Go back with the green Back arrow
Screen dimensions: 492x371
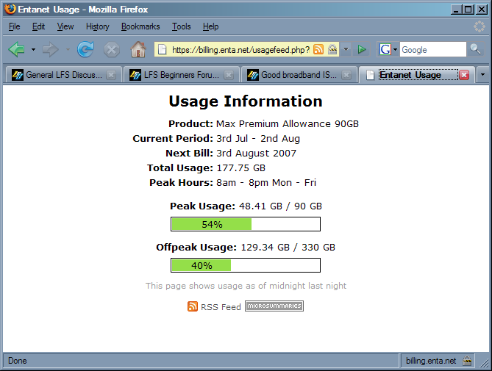[x=17, y=49]
